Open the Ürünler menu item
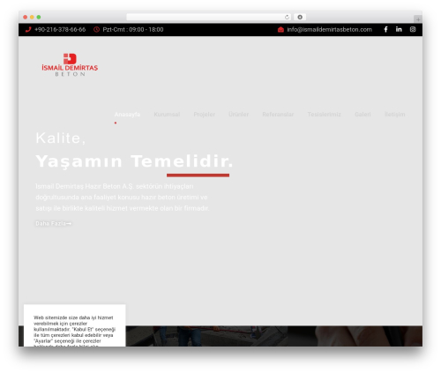The height and width of the screenshot is (373, 441). (x=239, y=115)
